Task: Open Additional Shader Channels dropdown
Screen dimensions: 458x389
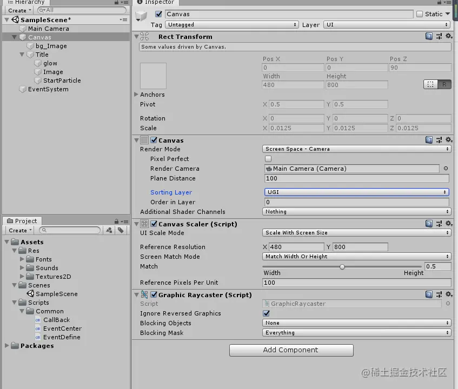Action: pos(357,212)
